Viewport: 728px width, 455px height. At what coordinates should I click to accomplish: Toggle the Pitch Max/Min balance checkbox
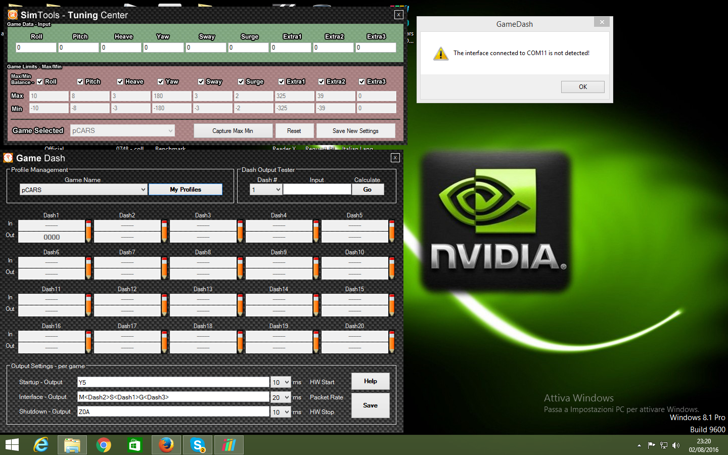[x=80, y=81]
